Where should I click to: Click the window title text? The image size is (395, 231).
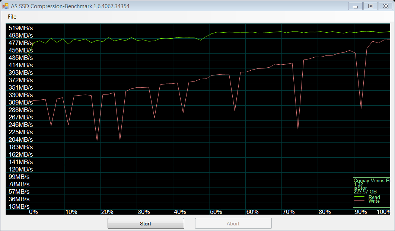[70, 6]
